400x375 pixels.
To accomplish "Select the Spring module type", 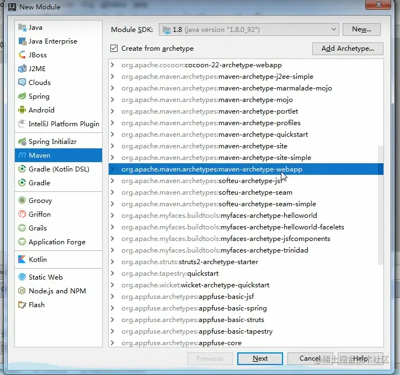I will tap(58, 96).
